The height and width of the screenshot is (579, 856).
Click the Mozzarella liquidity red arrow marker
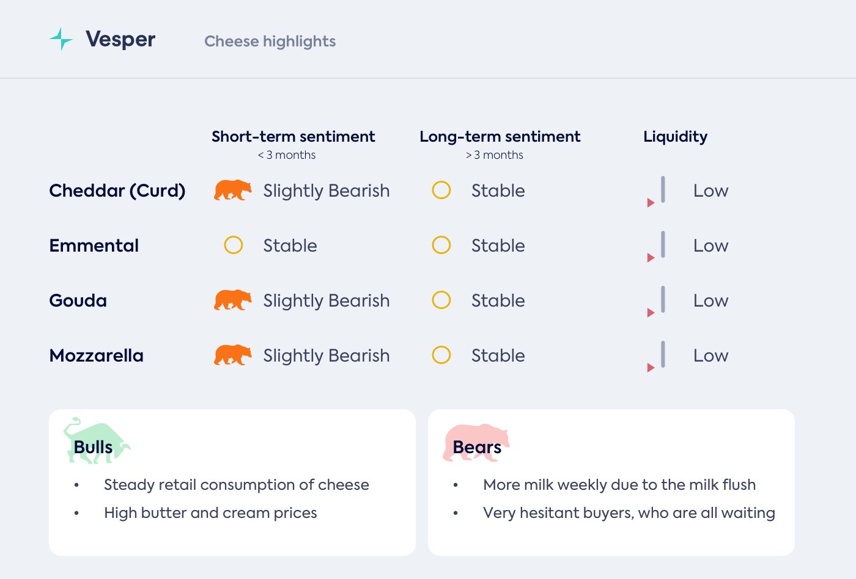tap(651, 368)
